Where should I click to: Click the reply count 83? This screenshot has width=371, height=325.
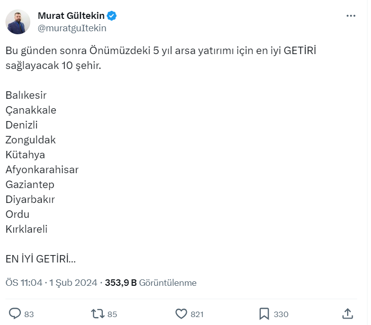[29, 314]
